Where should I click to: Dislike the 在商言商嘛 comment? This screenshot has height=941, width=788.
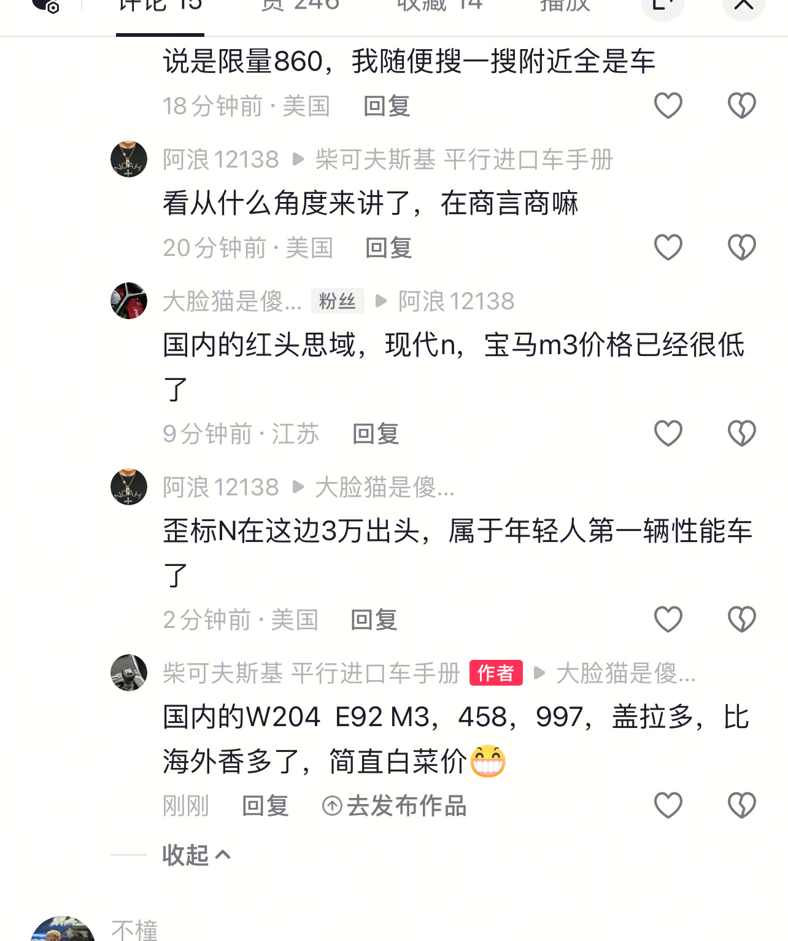click(x=741, y=247)
